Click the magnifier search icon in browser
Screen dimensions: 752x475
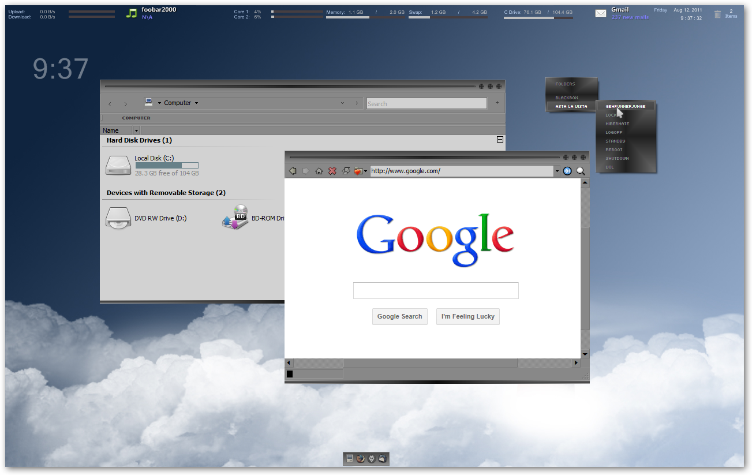pyautogui.click(x=581, y=171)
